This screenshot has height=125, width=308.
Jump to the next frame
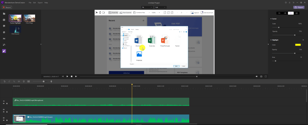tap(76, 77)
